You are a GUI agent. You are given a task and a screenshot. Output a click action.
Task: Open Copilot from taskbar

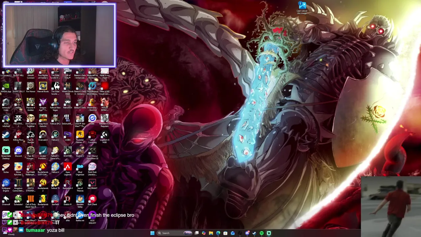(x=204, y=233)
